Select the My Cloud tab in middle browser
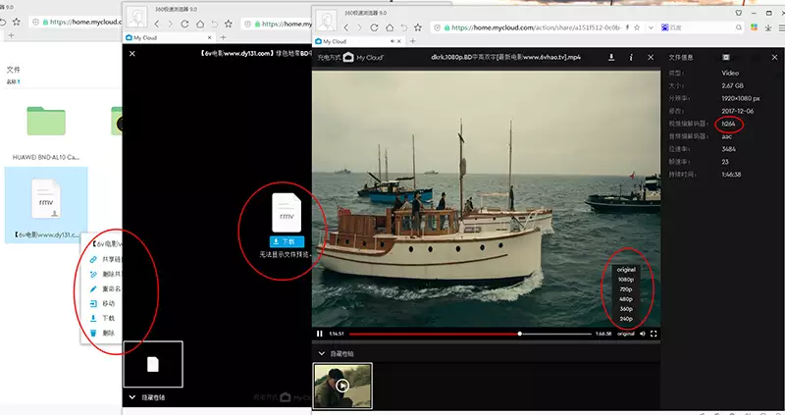Screen dimensions: 785x415 click(x=169, y=37)
